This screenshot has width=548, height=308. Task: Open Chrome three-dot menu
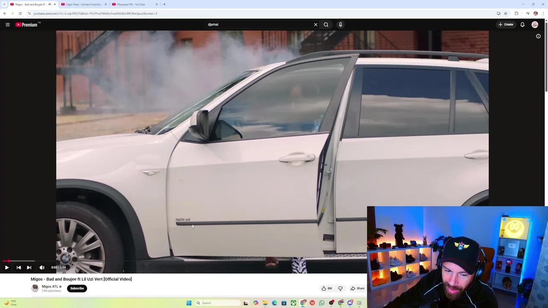543,13
